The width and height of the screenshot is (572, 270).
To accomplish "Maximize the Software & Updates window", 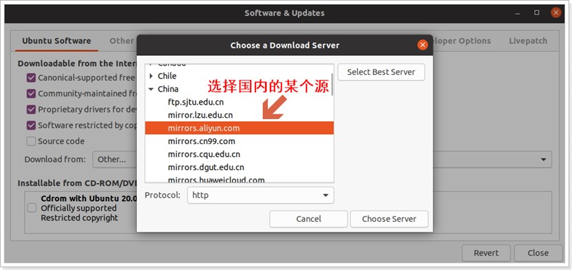I will click(x=537, y=13).
